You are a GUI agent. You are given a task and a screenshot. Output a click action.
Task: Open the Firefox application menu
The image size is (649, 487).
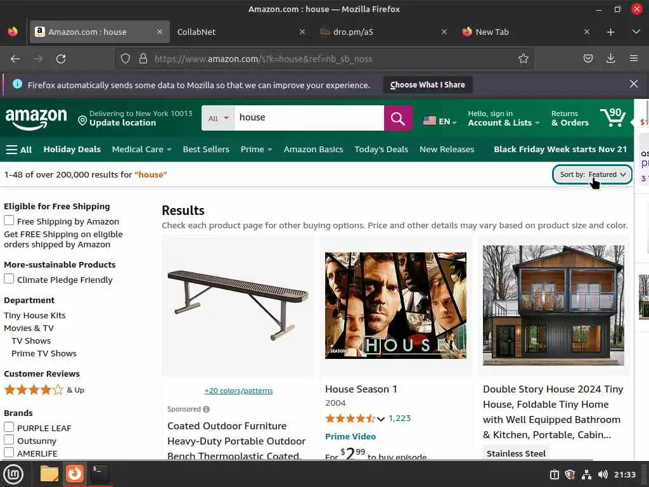(x=634, y=59)
